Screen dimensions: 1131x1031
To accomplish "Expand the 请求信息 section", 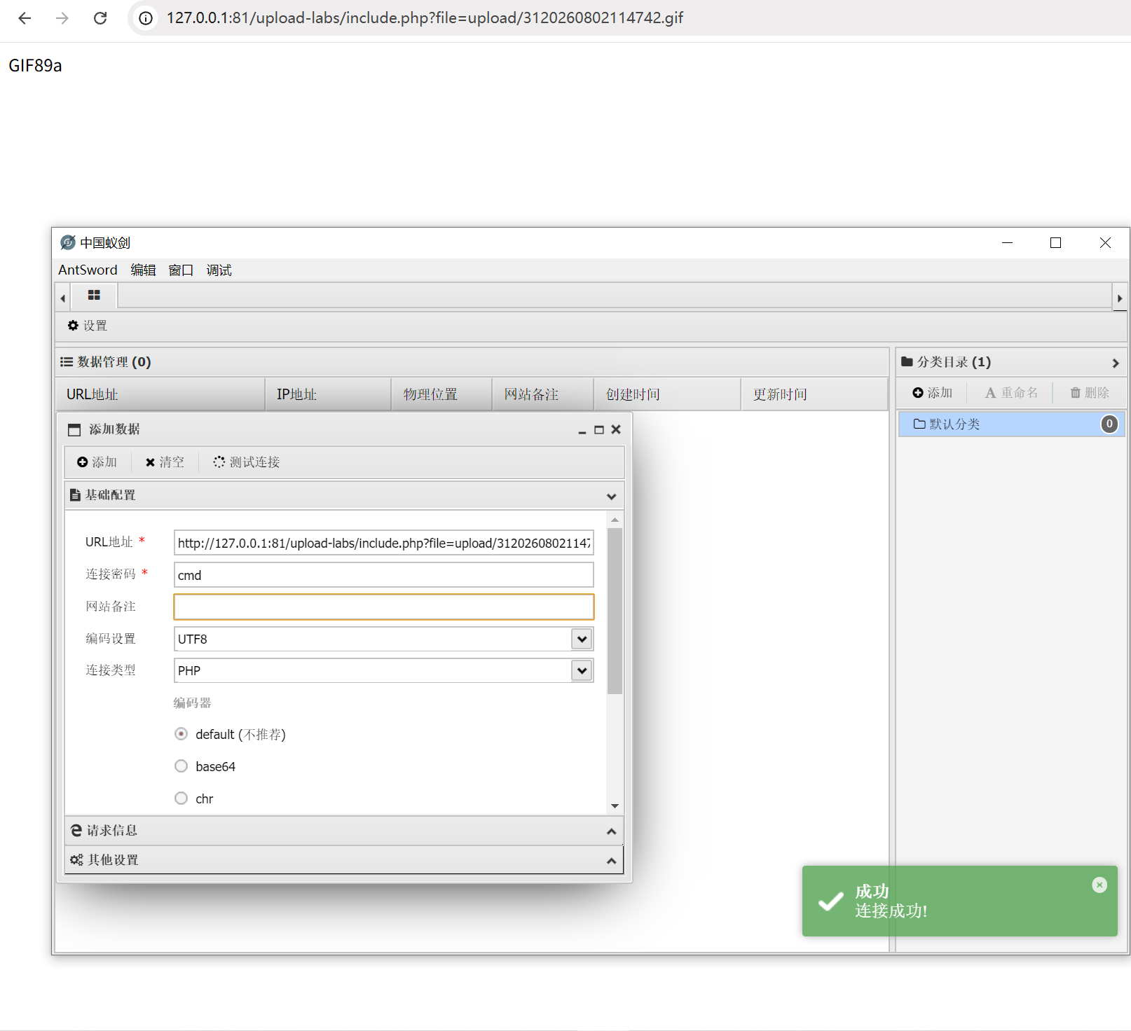I will pos(343,831).
